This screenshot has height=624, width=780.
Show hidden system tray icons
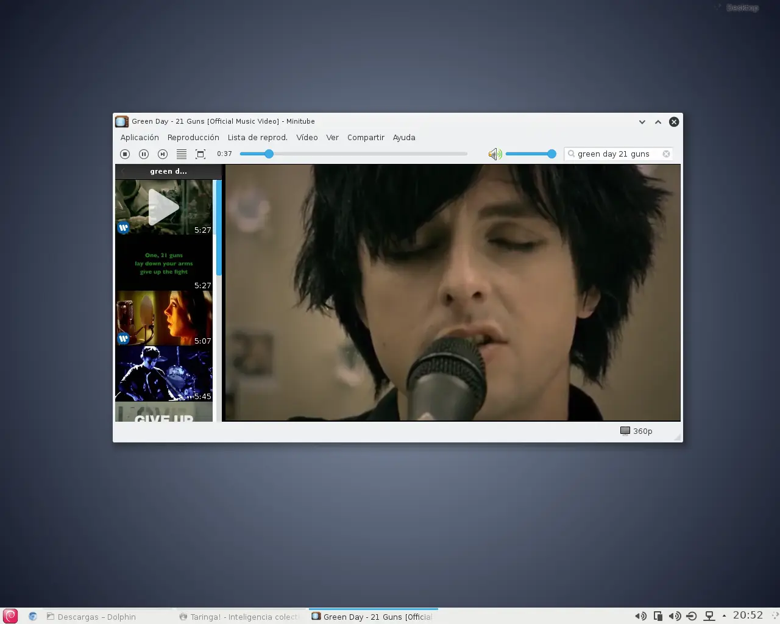coord(724,616)
